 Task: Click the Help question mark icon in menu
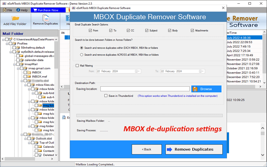coord(18,10)
